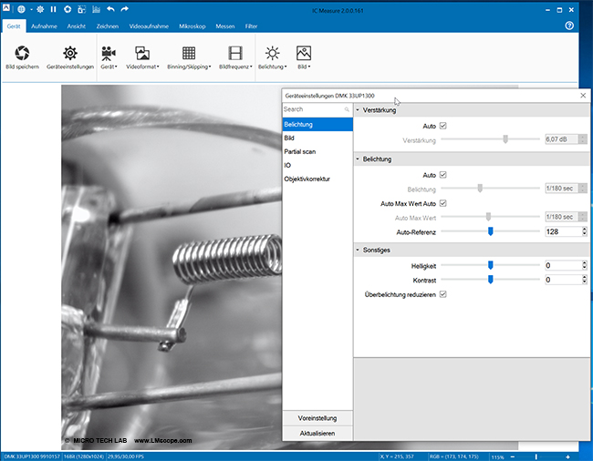The height and width of the screenshot is (461, 593).
Task: Open the Videoformat ribbon icon
Action: tap(141, 53)
